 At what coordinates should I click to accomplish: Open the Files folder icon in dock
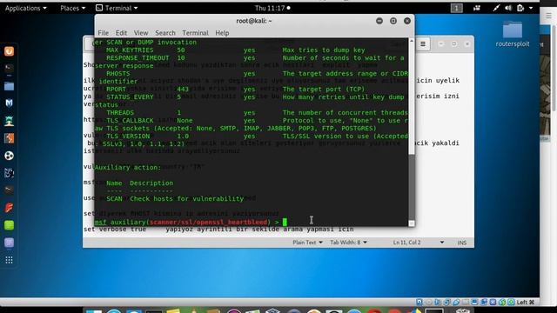pyautogui.click(x=10, y=86)
